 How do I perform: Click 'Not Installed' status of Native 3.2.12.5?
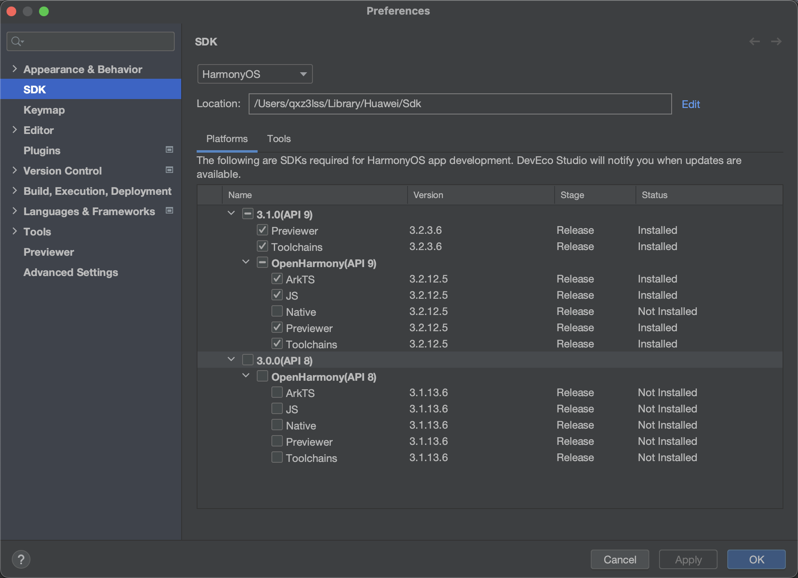click(x=668, y=311)
